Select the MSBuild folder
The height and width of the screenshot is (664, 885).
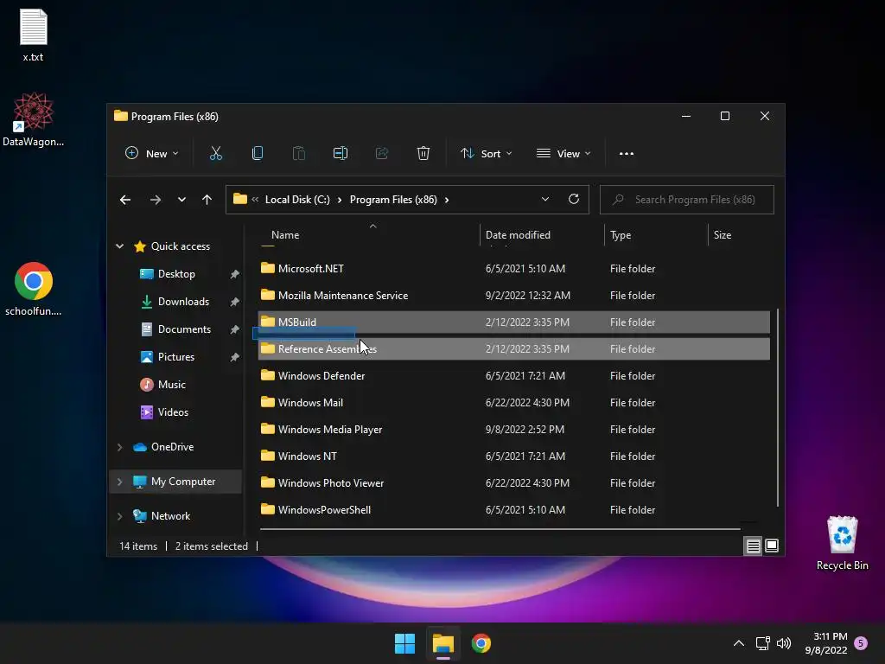tap(513, 322)
